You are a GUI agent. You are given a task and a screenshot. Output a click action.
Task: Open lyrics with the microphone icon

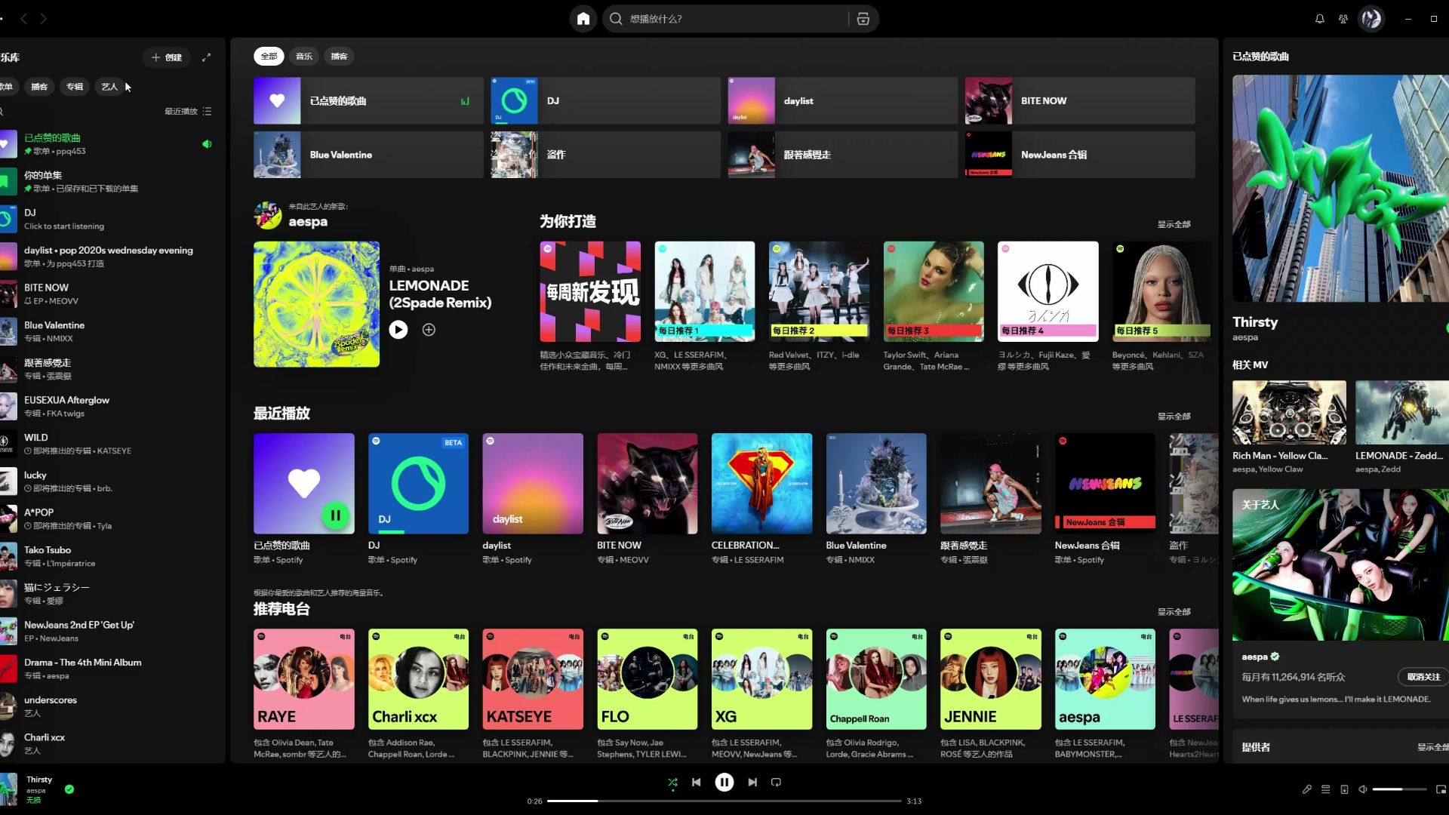(x=1307, y=789)
